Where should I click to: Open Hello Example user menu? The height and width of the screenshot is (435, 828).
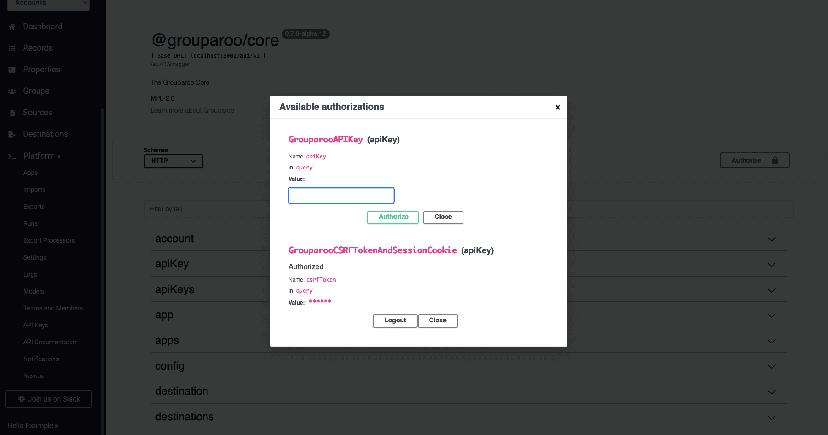33,425
